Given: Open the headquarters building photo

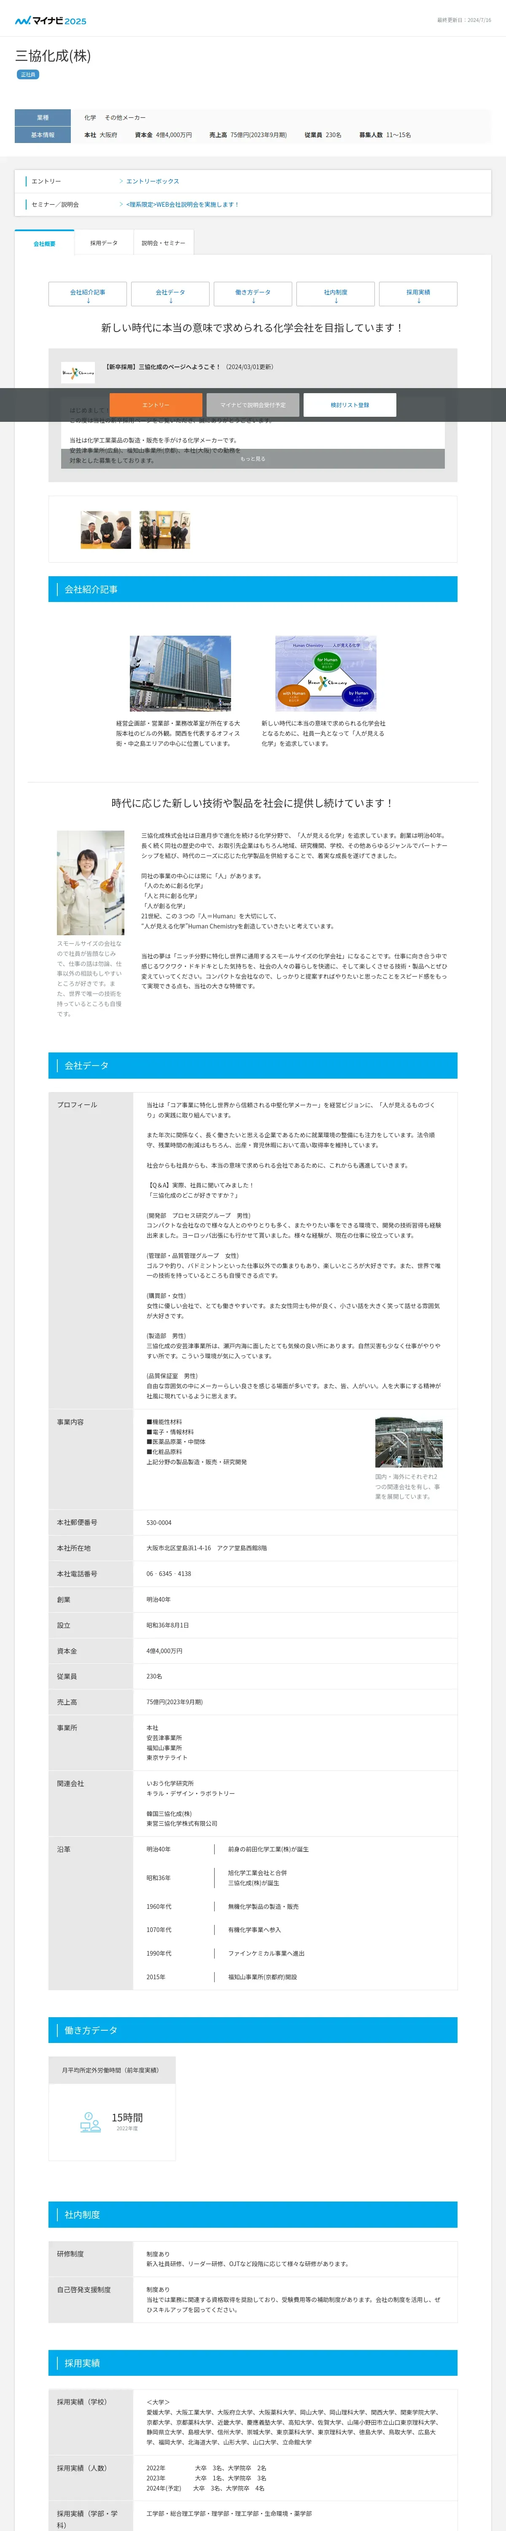Looking at the screenshot, I should pos(181,673).
